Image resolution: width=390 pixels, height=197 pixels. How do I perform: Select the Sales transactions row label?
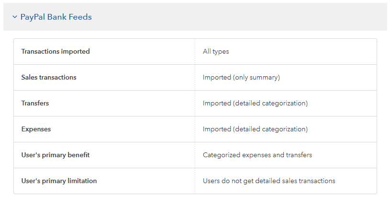(x=49, y=77)
